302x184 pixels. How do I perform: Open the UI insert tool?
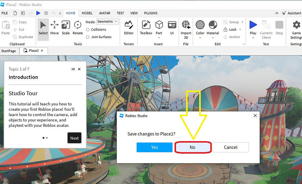pos(172,28)
